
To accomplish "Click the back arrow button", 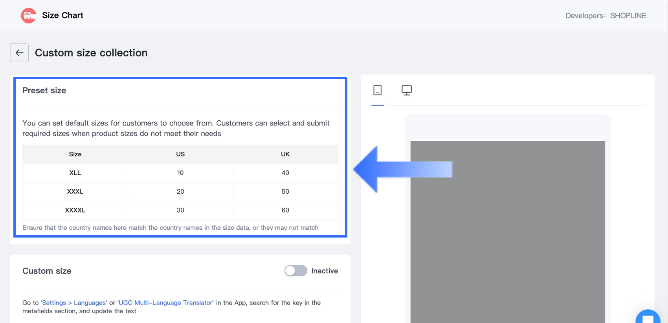I will coord(19,53).
